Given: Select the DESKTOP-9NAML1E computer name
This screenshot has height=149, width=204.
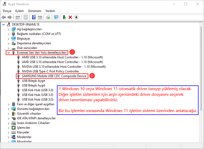Looking at the screenshot, I should click(x=26, y=24).
